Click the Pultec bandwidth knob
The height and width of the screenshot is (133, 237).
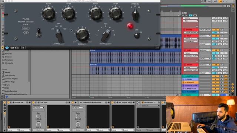tap(82, 35)
